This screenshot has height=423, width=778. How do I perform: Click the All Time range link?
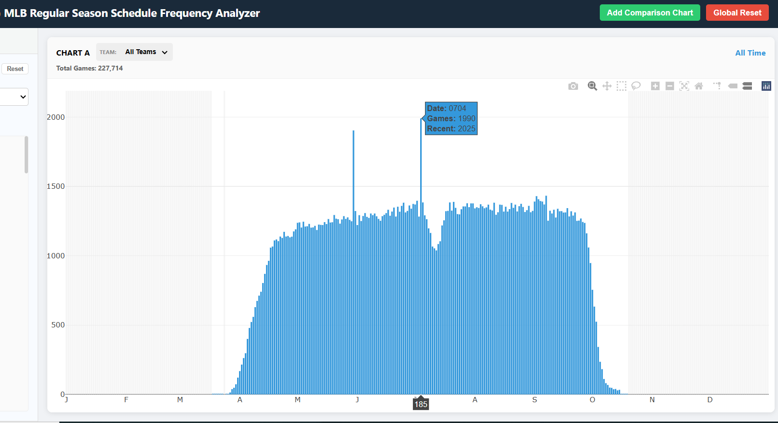click(x=750, y=53)
